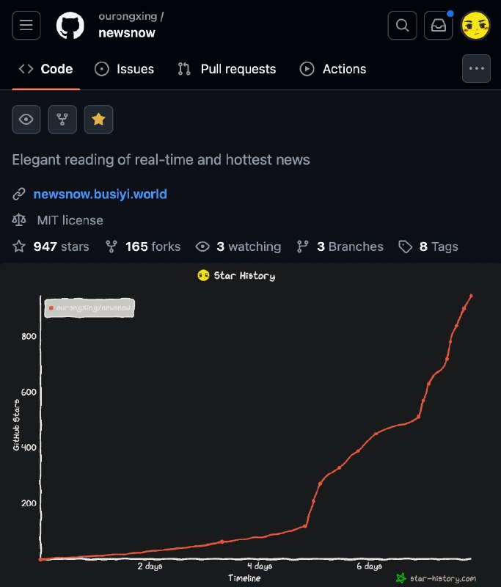Click the link chain icon beside website
The width and height of the screenshot is (501, 587).
(x=19, y=194)
